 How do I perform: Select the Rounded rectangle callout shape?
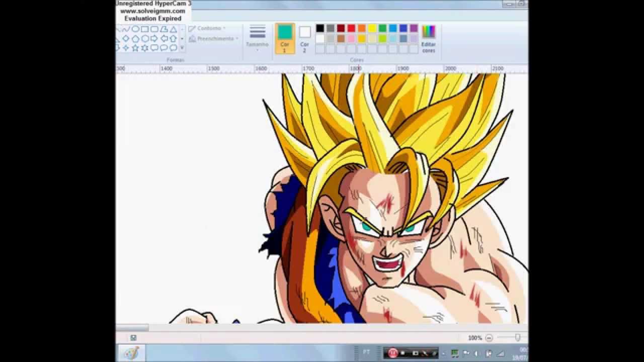coord(154,48)
